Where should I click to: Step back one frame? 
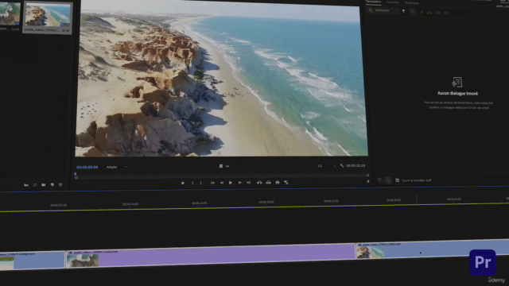click(x=222, y=183)
